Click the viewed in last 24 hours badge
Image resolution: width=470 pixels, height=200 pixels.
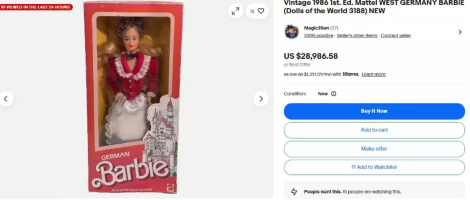(x=36, y=7)
